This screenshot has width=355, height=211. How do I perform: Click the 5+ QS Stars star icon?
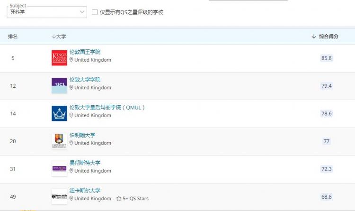click(x=119, y=199)
